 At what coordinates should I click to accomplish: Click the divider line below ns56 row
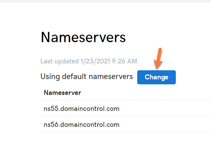(126, 132)
